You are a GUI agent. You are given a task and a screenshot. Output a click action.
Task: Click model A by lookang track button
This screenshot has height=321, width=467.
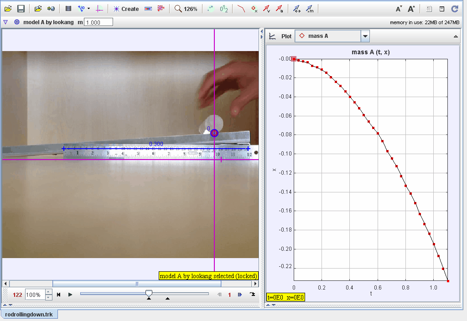coord(44,22)
